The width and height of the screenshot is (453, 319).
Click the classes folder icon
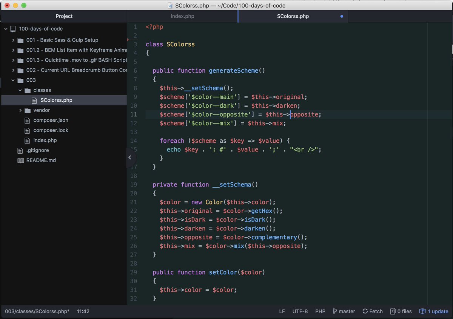coord(28,90)
